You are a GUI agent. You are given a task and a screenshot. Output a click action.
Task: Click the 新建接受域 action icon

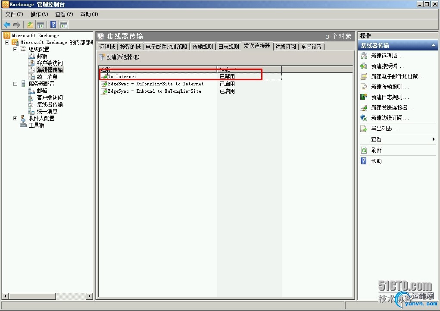click(x=364, y=66)
